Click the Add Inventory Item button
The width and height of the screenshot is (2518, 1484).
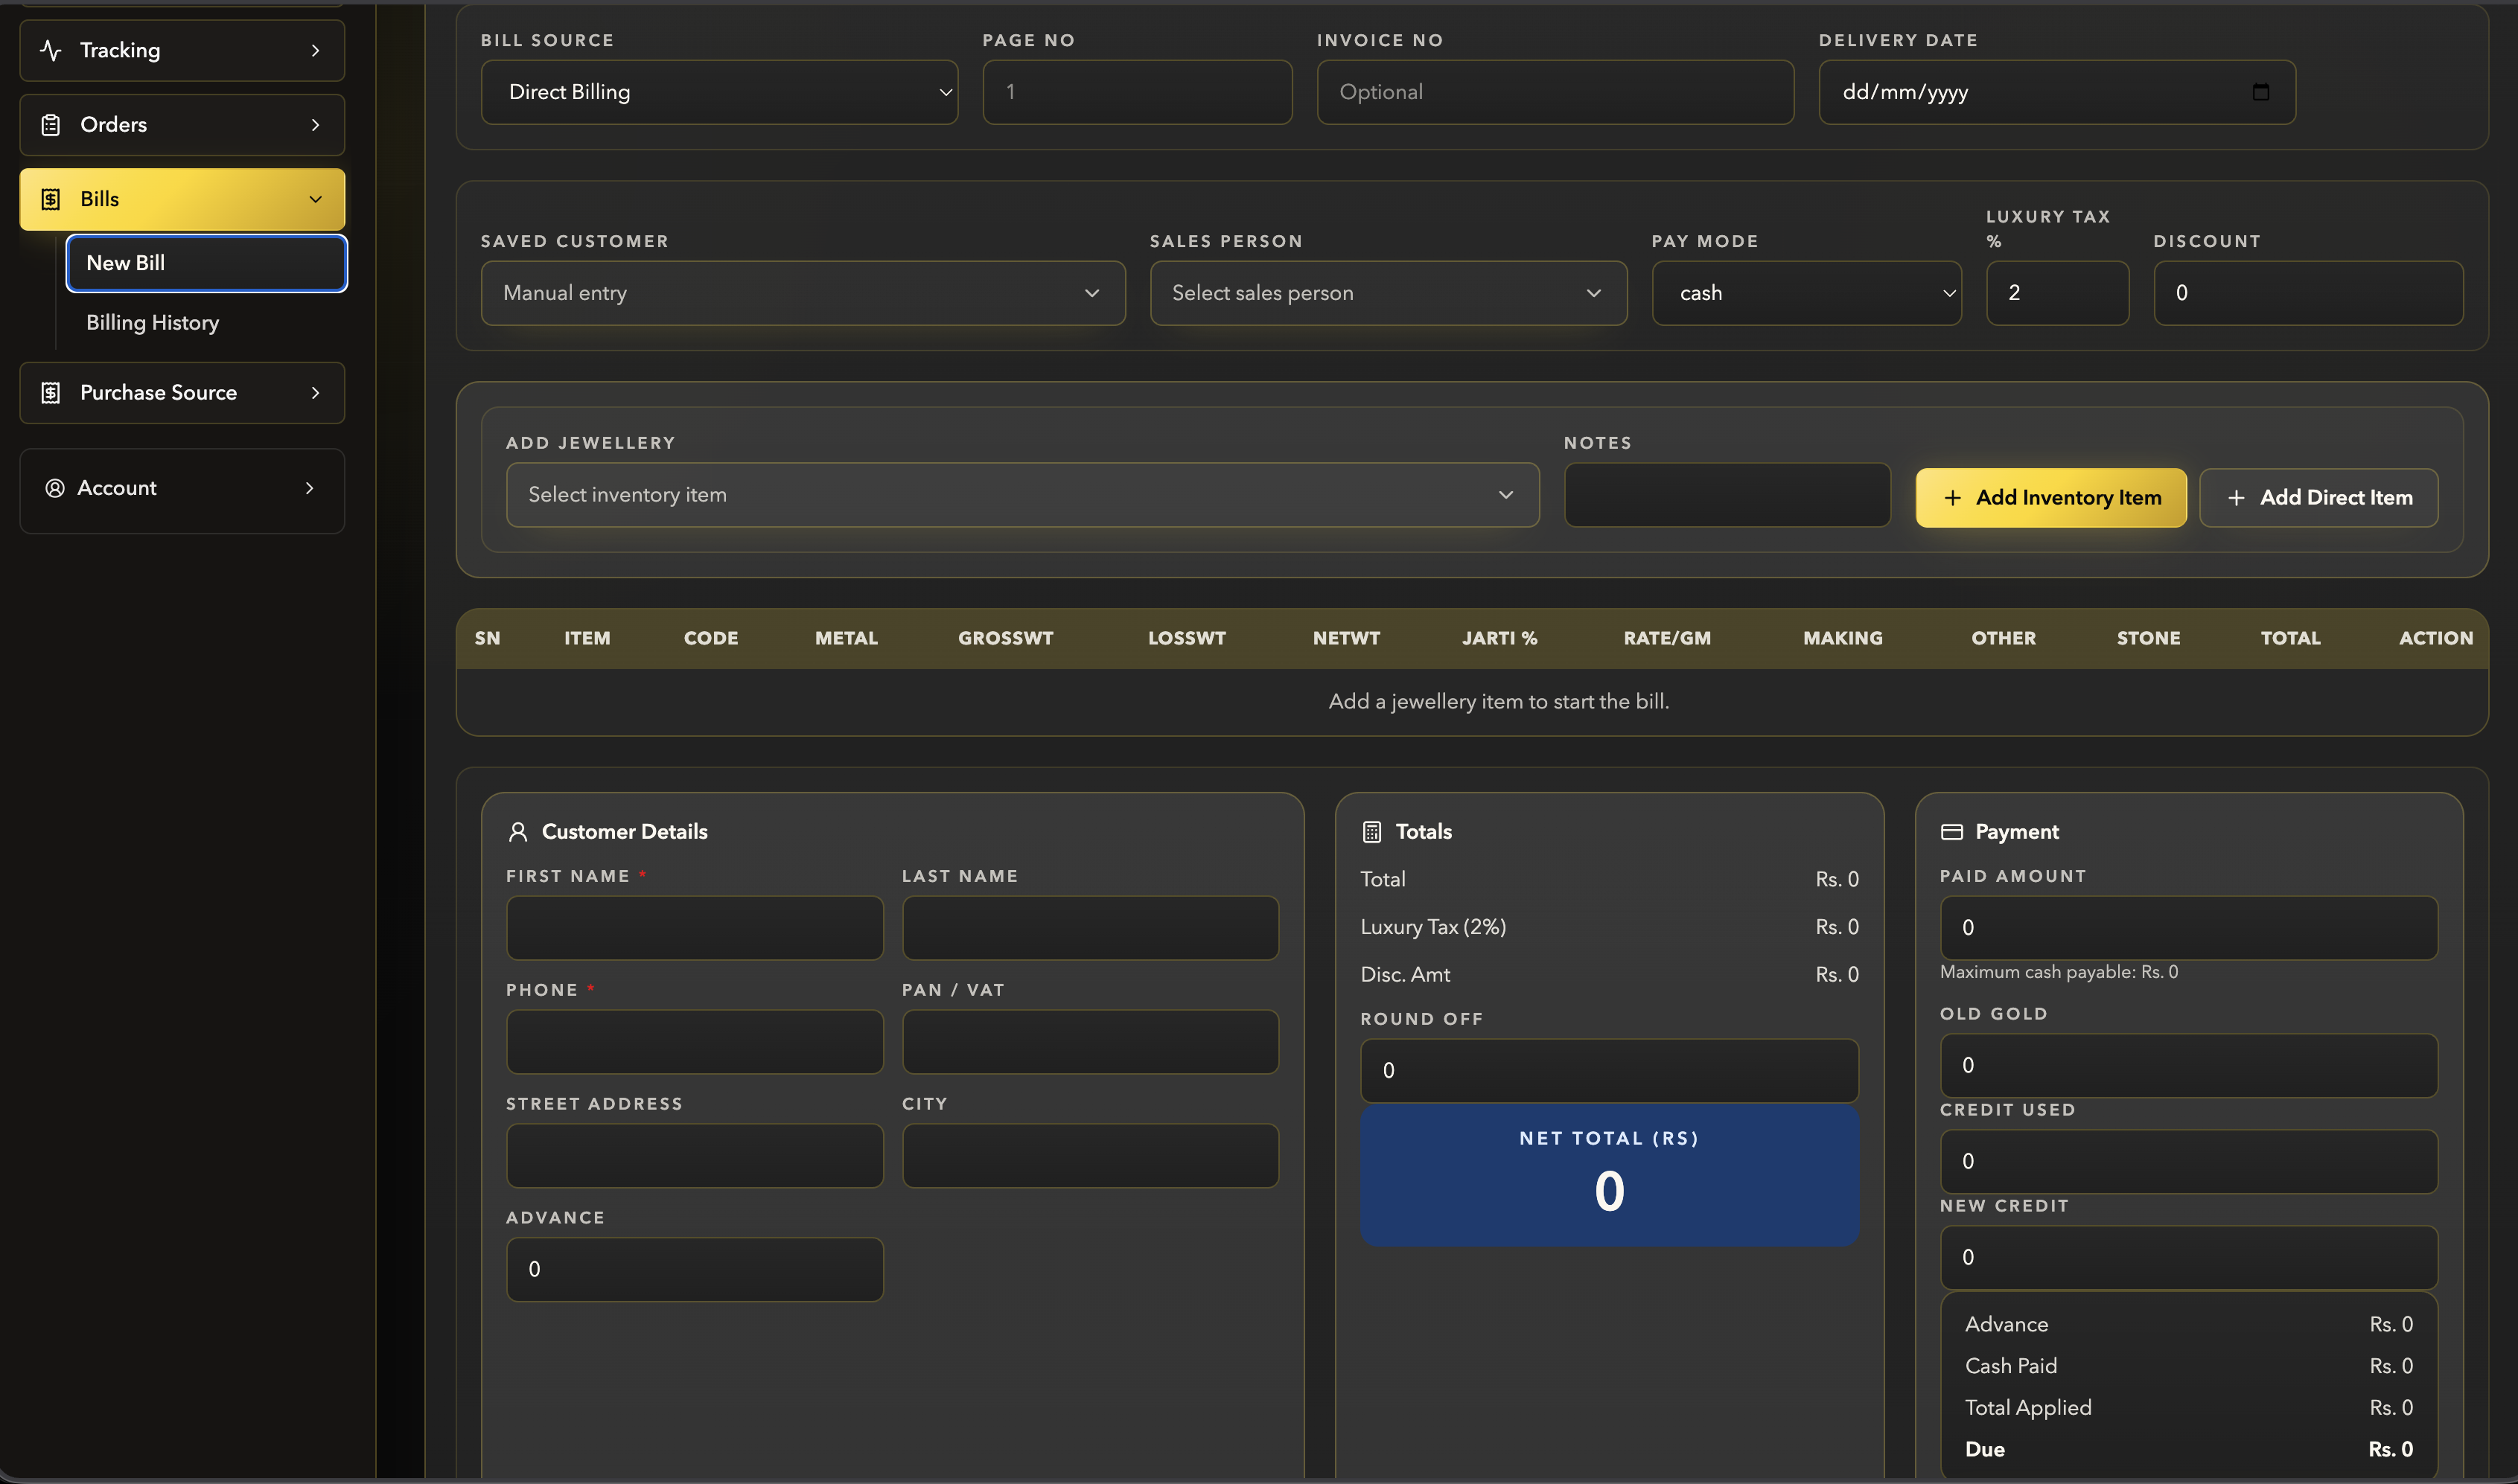(x=2051, y=498)
